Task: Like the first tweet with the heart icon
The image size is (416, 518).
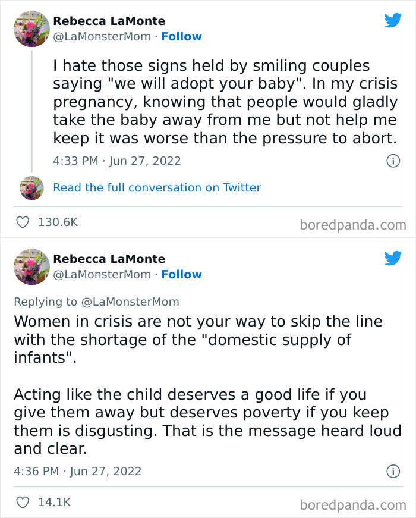Action: 22,219
